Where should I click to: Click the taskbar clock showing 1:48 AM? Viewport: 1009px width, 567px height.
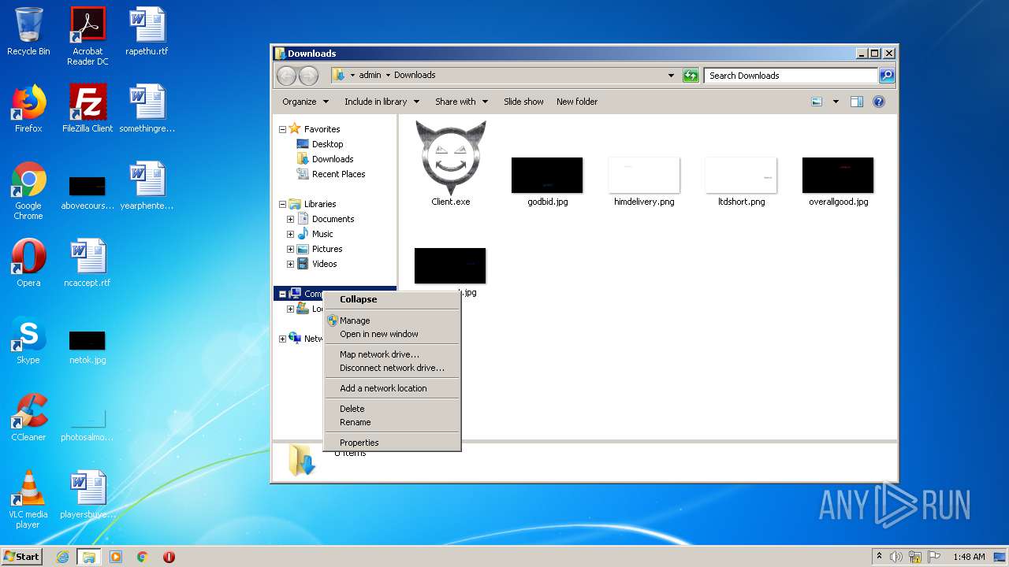point(969,557)
